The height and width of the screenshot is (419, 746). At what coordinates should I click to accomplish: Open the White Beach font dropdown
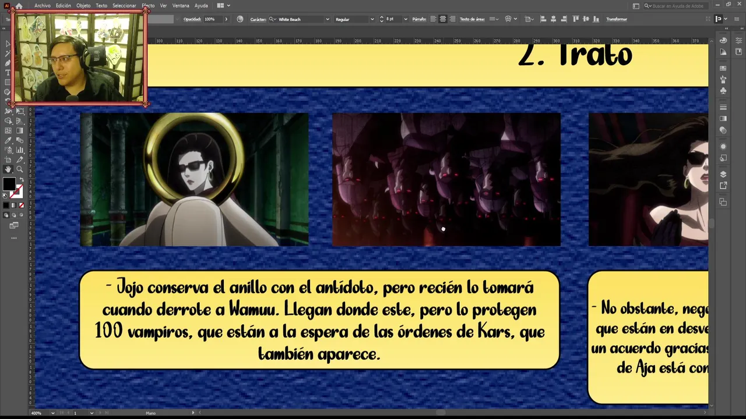tap(327, 19)
